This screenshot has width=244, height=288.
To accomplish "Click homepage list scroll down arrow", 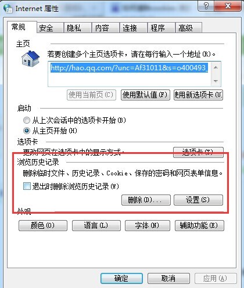I will (216, 81).
